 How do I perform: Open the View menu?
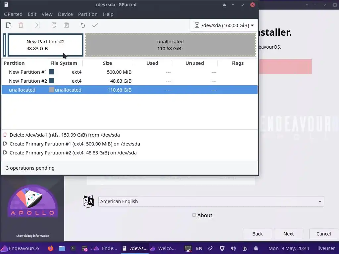(x=47, y=14)
